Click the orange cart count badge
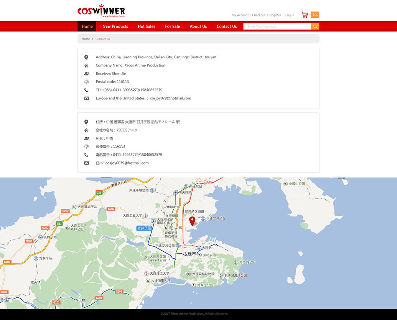Viewport: 397px width, 320px height. (x=315, y=15)
